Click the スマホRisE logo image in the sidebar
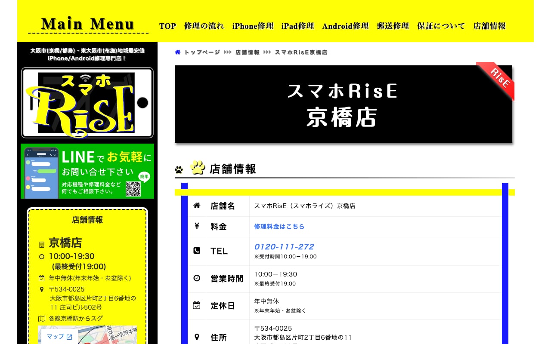This screenshot has height=344, width=551. click(x=87, y=103)
